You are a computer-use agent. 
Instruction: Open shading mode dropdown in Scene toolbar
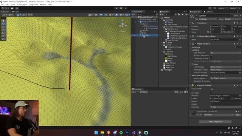click(90, 15)
